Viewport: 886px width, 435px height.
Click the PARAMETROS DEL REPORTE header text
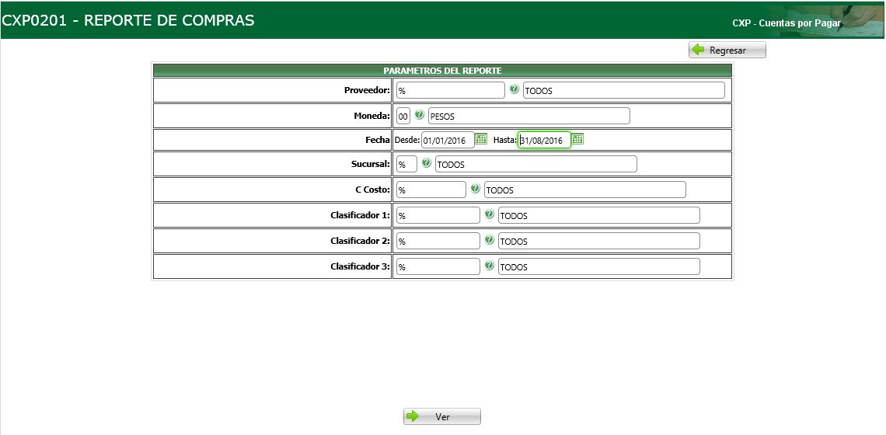pos(442,71)
